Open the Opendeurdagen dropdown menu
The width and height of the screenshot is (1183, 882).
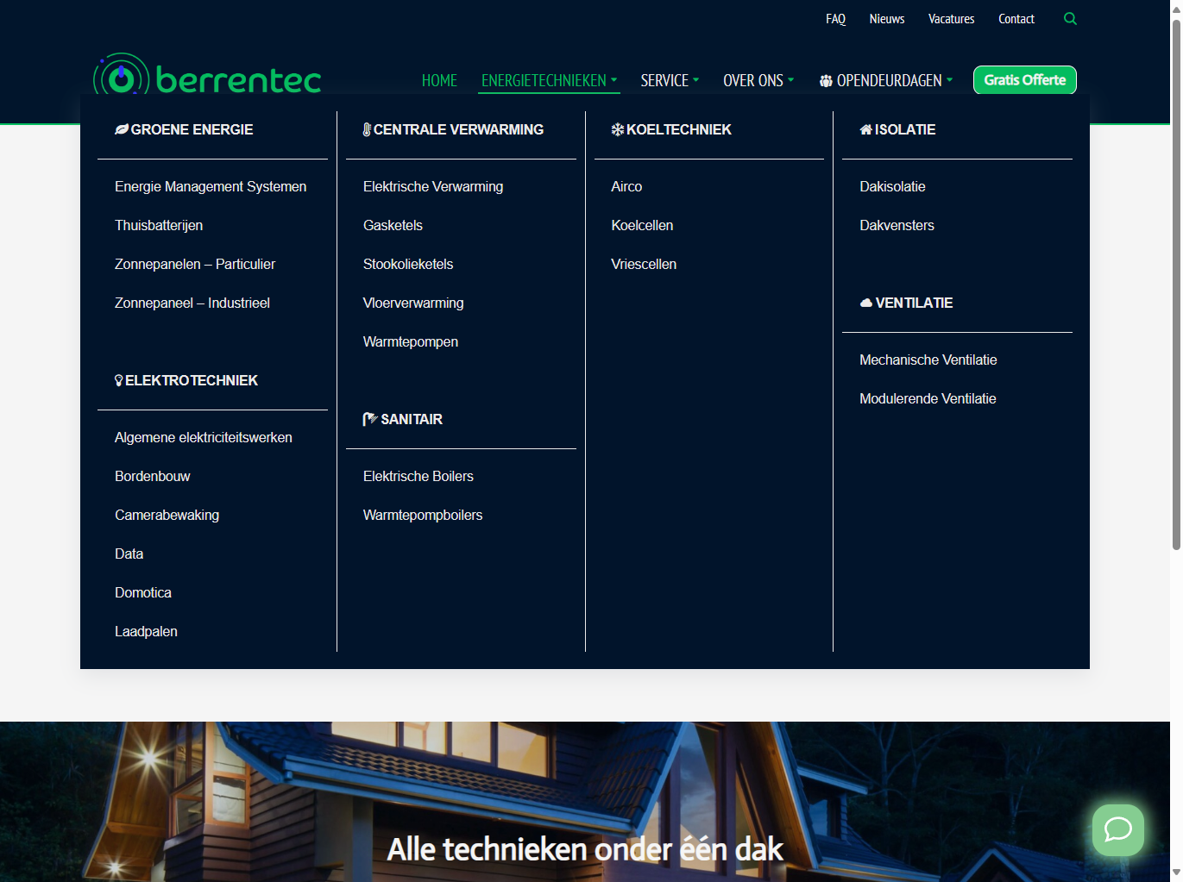886,80
